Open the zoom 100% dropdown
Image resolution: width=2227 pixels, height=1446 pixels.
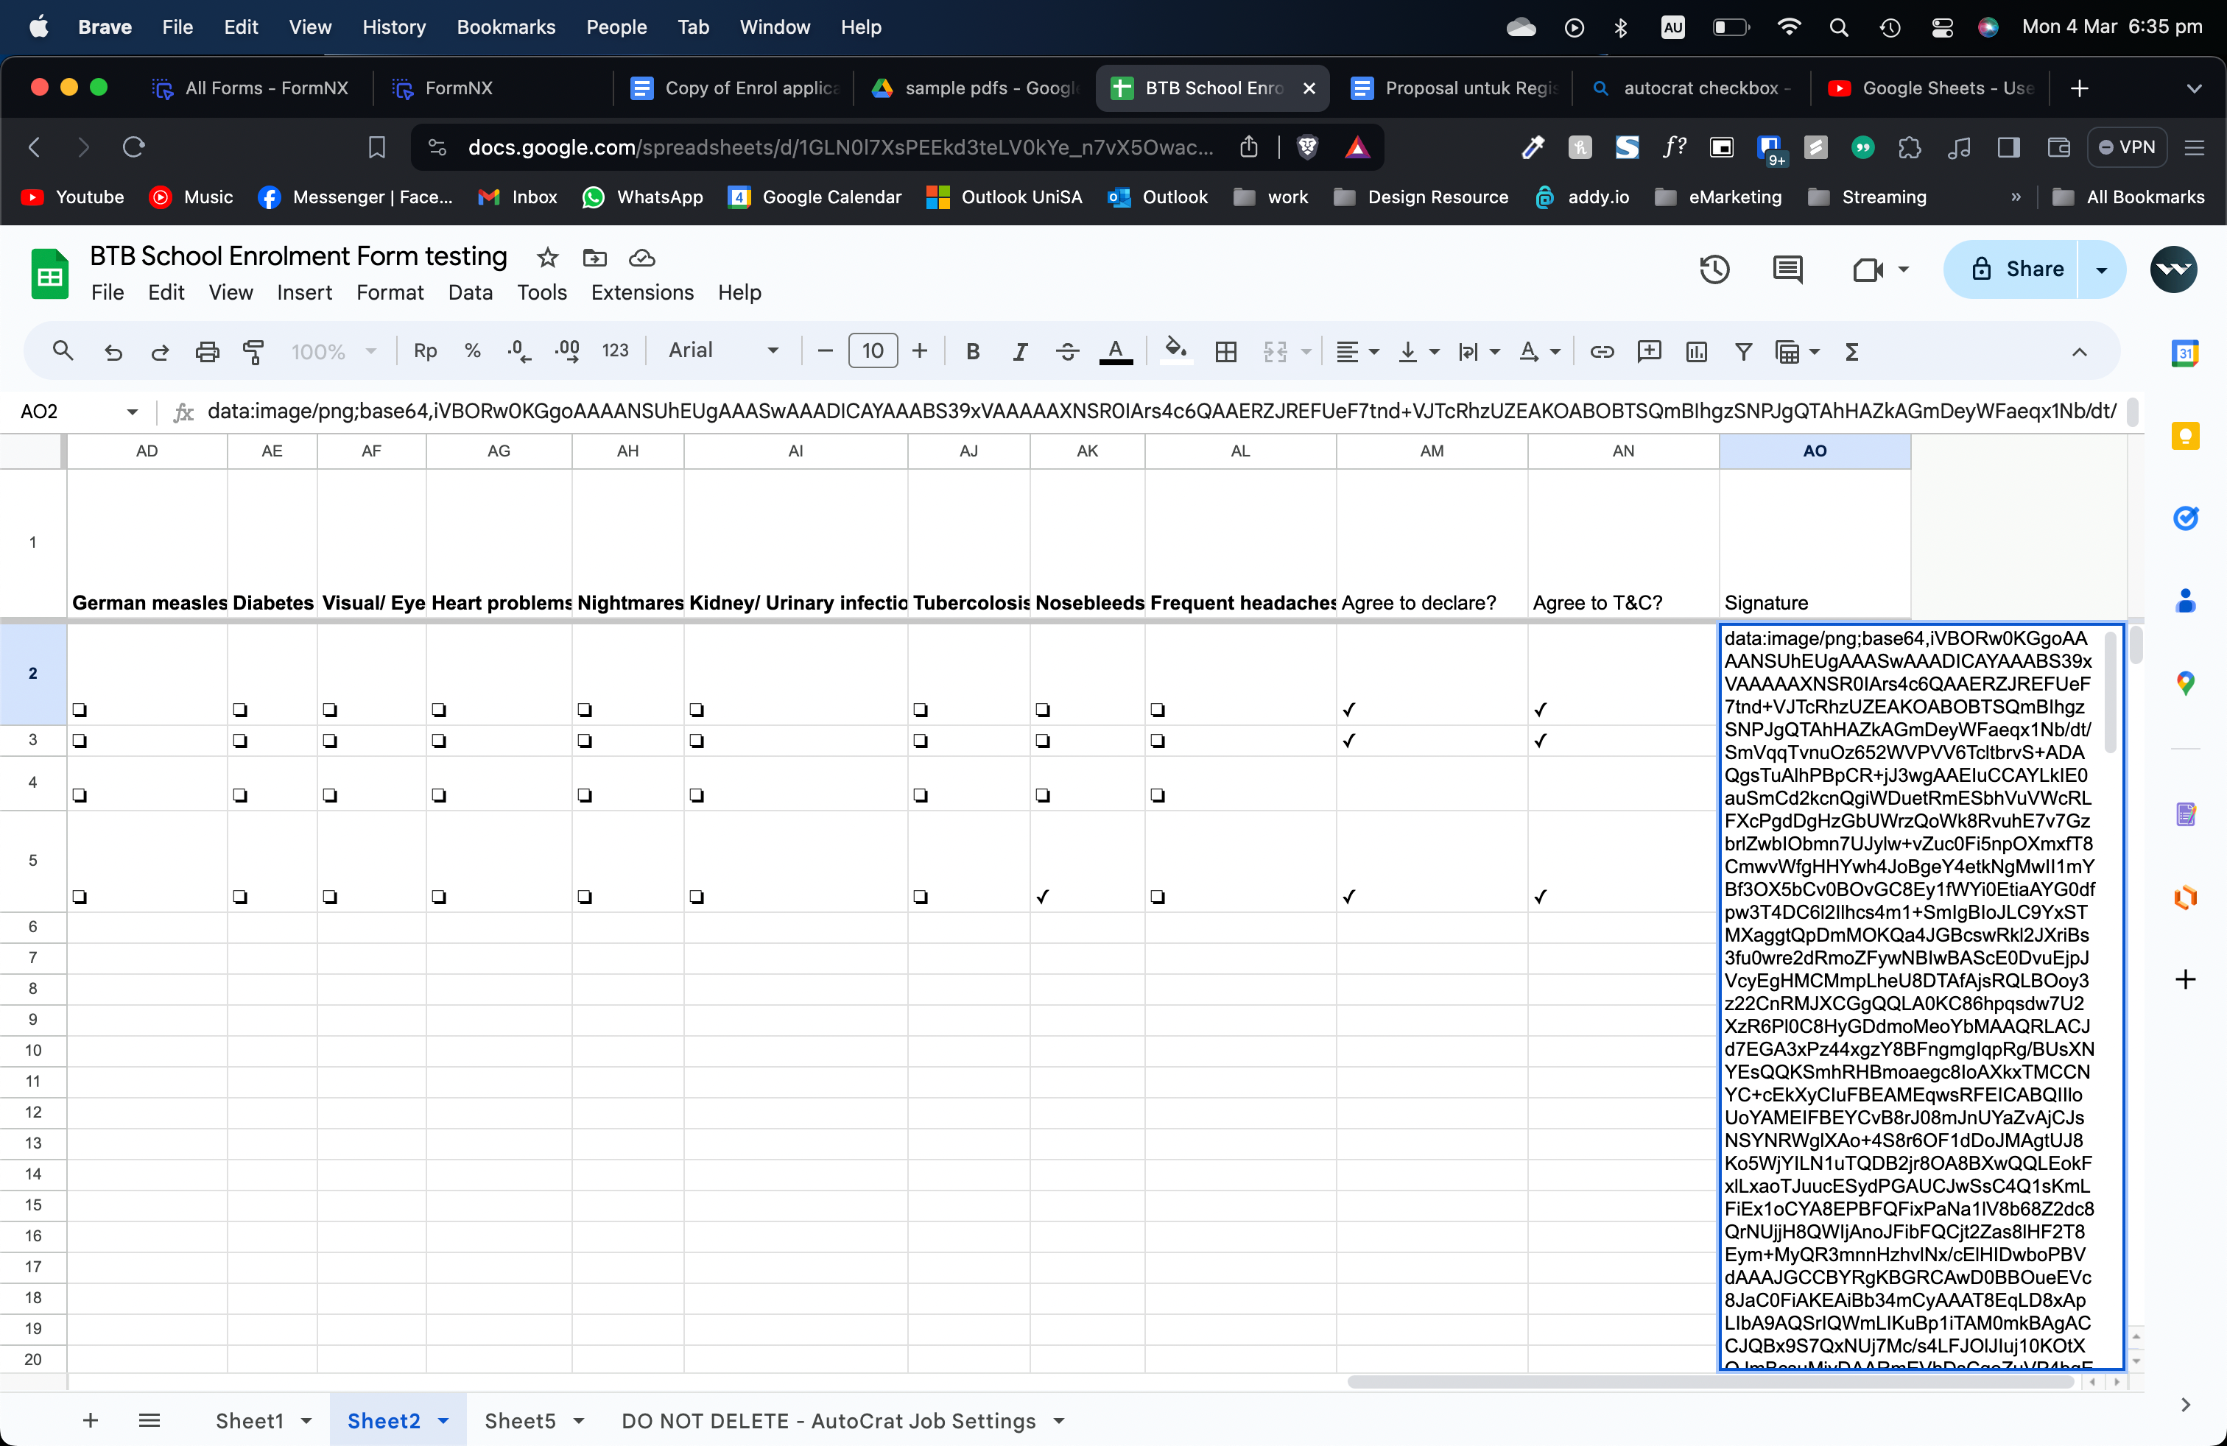[x=333, y=352]
